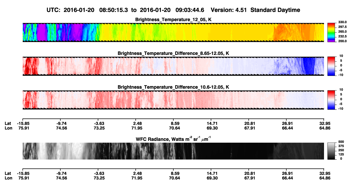Click the '200.0' colorbar tick label
The height and width of the screenshot is (184, 360).
tap(343, 41)
